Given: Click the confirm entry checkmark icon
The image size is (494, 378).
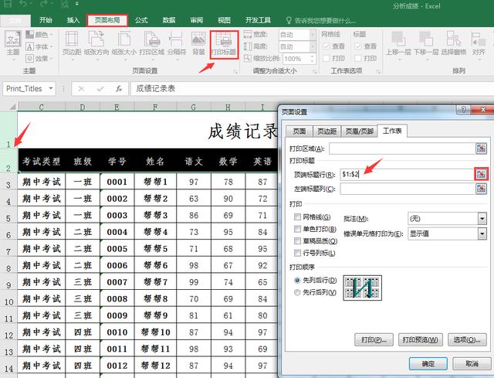Looking at the screenshot, I should point(100,89).
